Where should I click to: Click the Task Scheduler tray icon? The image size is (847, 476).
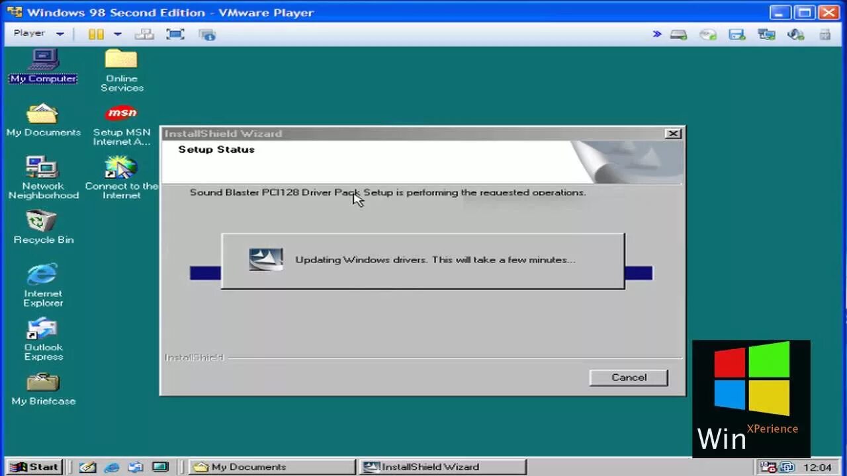[x=769, y=467]
